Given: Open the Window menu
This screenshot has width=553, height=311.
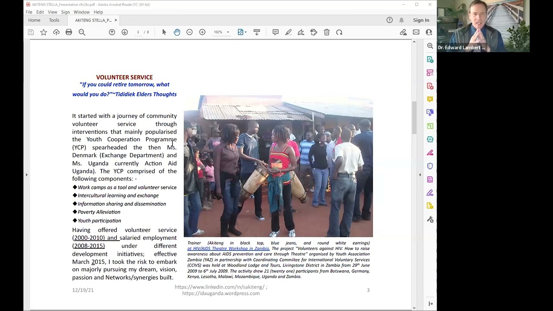Looking at the screenshot, I should pos(81,12).
